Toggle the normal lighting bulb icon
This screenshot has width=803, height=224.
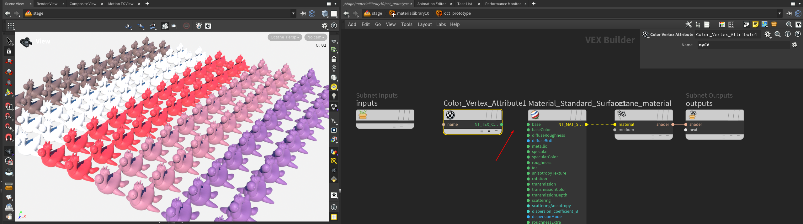[x=334, y=96]
